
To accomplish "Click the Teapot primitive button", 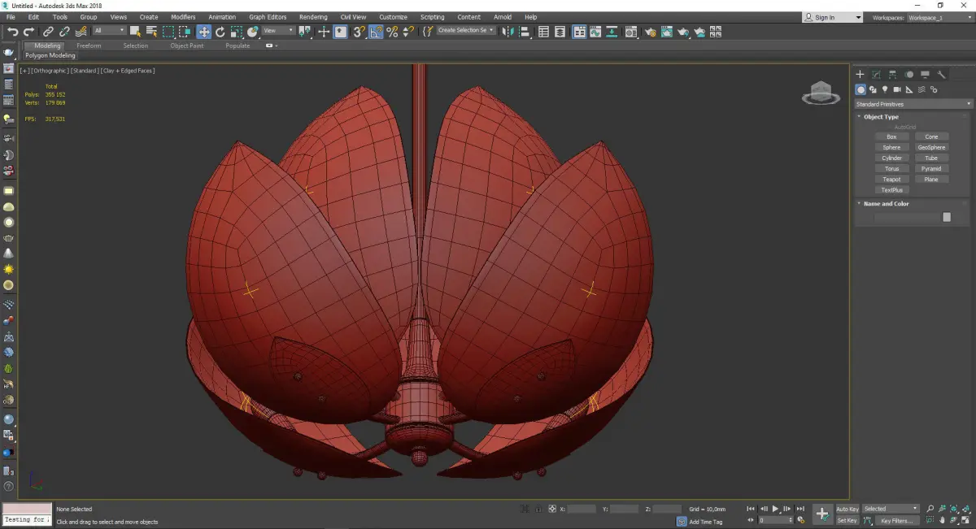I will (x=891, y=180).
